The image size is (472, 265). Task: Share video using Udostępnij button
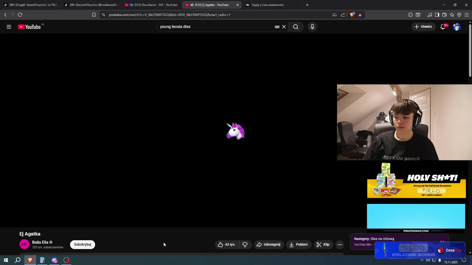(268, 244)
